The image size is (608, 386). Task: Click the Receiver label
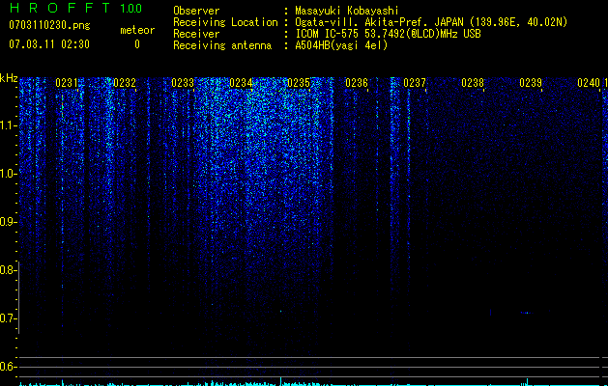[x=196, y=34]
